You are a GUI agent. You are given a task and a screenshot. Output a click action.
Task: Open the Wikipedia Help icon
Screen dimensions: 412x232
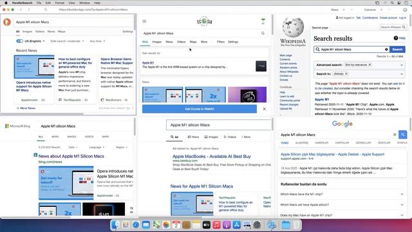[x=396, y=38]
